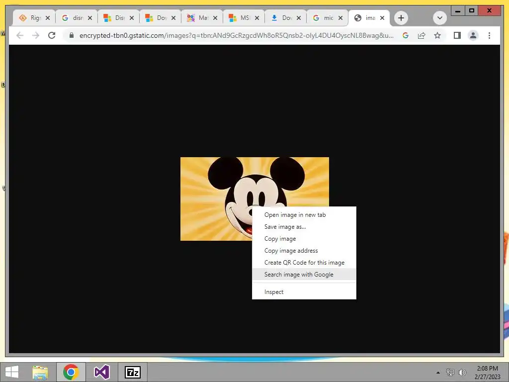The height and width of the screenshot is (382, 509).
Task: Click the volume speaker tray icon
Action: pyautogui.click(x=462, y=372)
